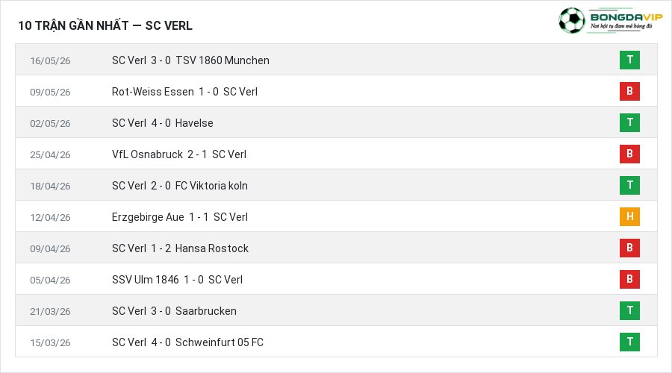Click the BONGDAVIP brand text
Viewport: 672px width, 373px height.
(x=626, y=16)
